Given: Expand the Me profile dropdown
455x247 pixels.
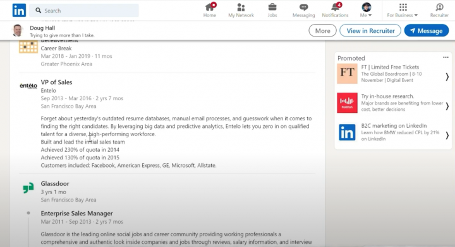Looking at the screenshot, I should [366, 11].
